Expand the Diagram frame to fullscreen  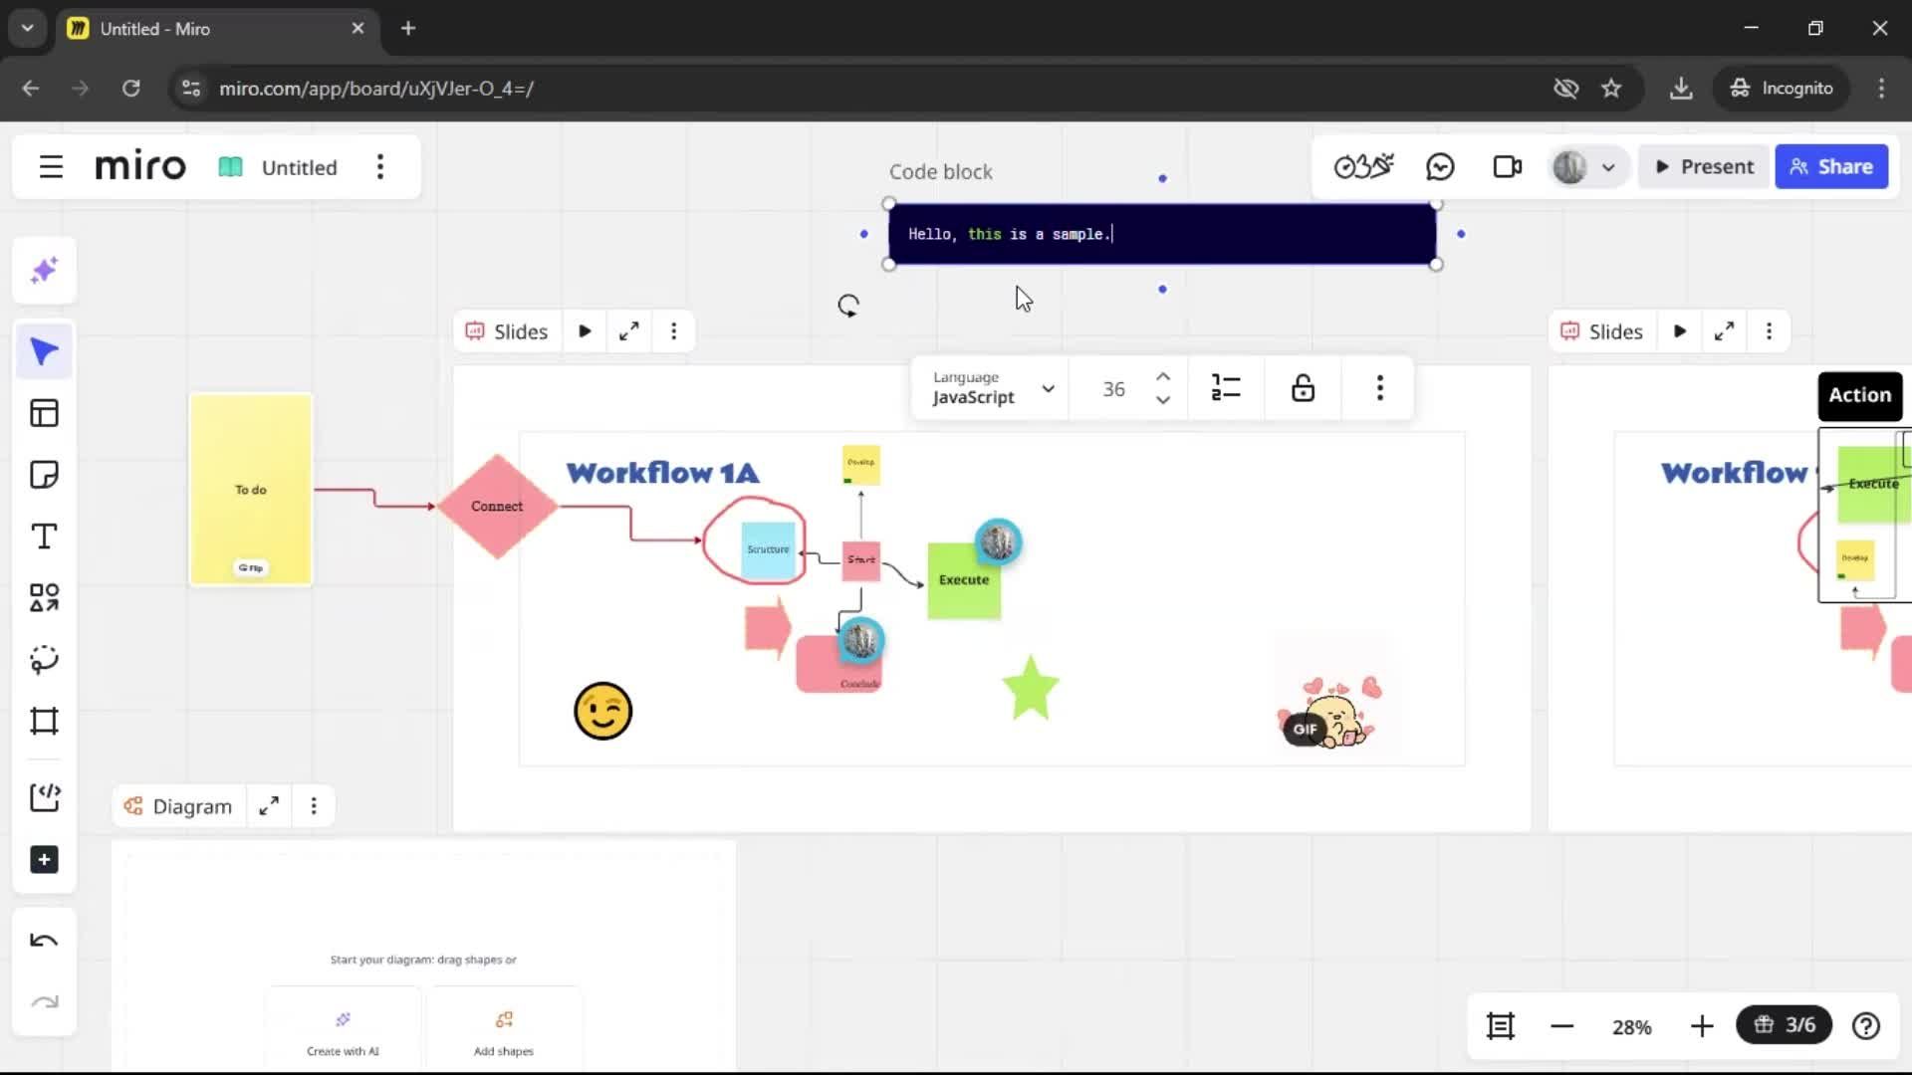coord(269,806)
